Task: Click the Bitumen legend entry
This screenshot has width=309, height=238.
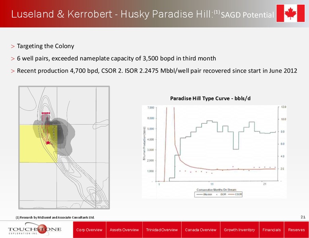Action: tap(204, 194)
